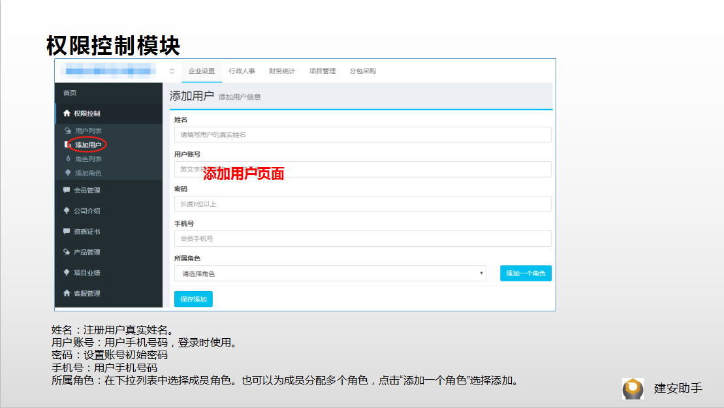Open the 请选择角色 dropdown
724x408 pixels.
point(330,274)
